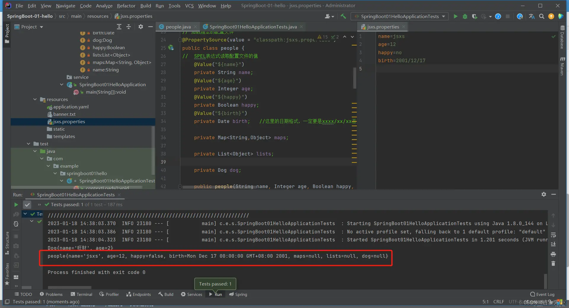
Task: Open the Refactor menu
Action: click(x=126, y=6)
